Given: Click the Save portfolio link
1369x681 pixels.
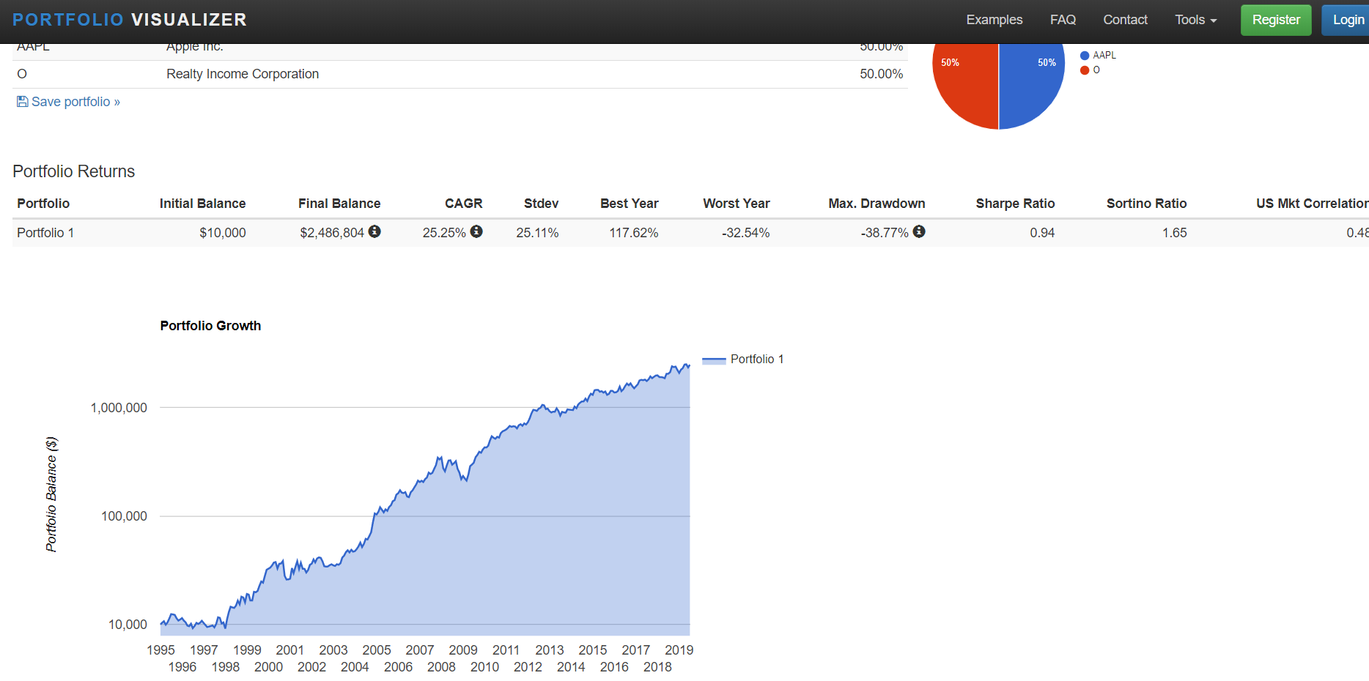Looking at the screenshot, I should pyautogui.click(x=68, y=102).
